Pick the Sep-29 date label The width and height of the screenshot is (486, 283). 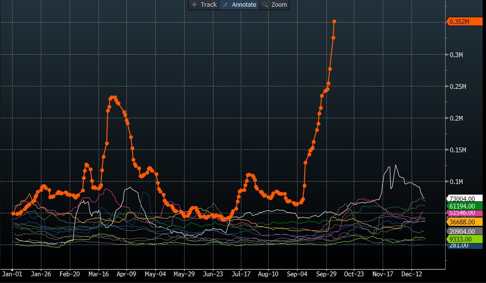tap(326, 274)
